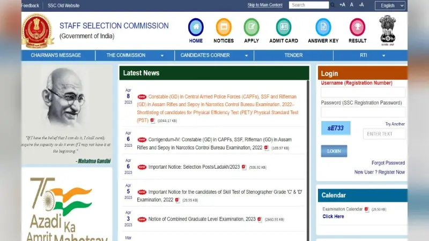The image size is (429, 241).
Task: Decrease font size with -A
Action: (361, 5)
